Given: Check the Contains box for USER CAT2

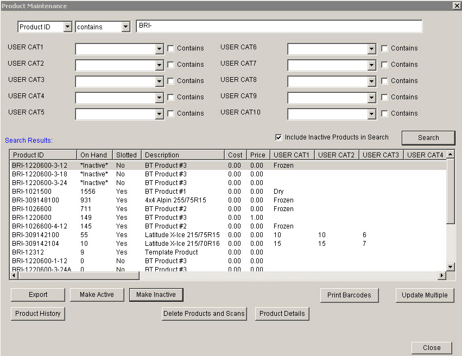Looking at the screenshot, I should (170, 65).
